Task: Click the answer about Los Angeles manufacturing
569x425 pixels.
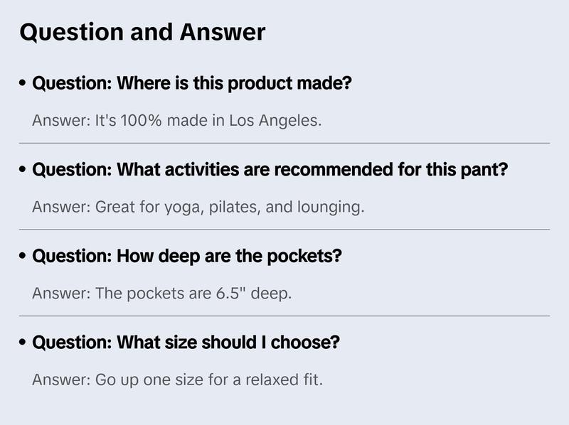Action: coord(177,121)
